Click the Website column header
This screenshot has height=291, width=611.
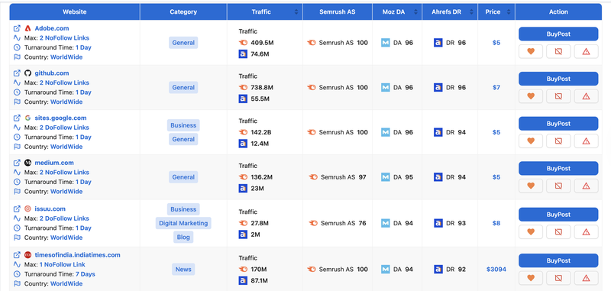point(75,12)
